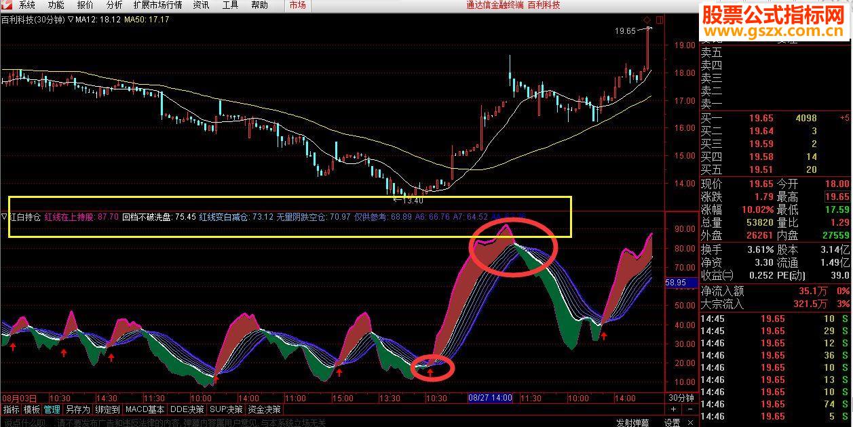Click the 13.40 low price label on chart
Image resolution: width=853 pixels, height=427 pixels.
pyautogui.click(x=413, y=200)
